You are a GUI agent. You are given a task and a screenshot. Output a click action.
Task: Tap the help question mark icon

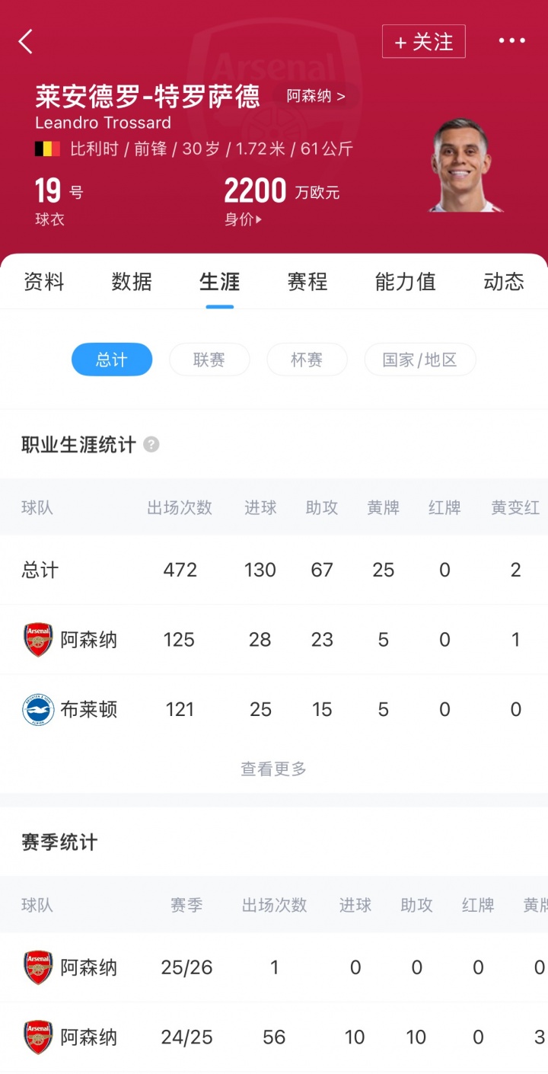[x=151, y=445]
